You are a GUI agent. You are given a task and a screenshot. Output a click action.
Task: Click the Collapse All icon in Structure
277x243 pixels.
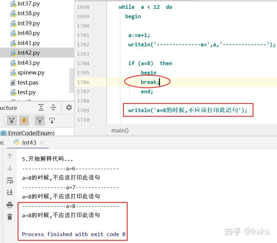(53, 107)
